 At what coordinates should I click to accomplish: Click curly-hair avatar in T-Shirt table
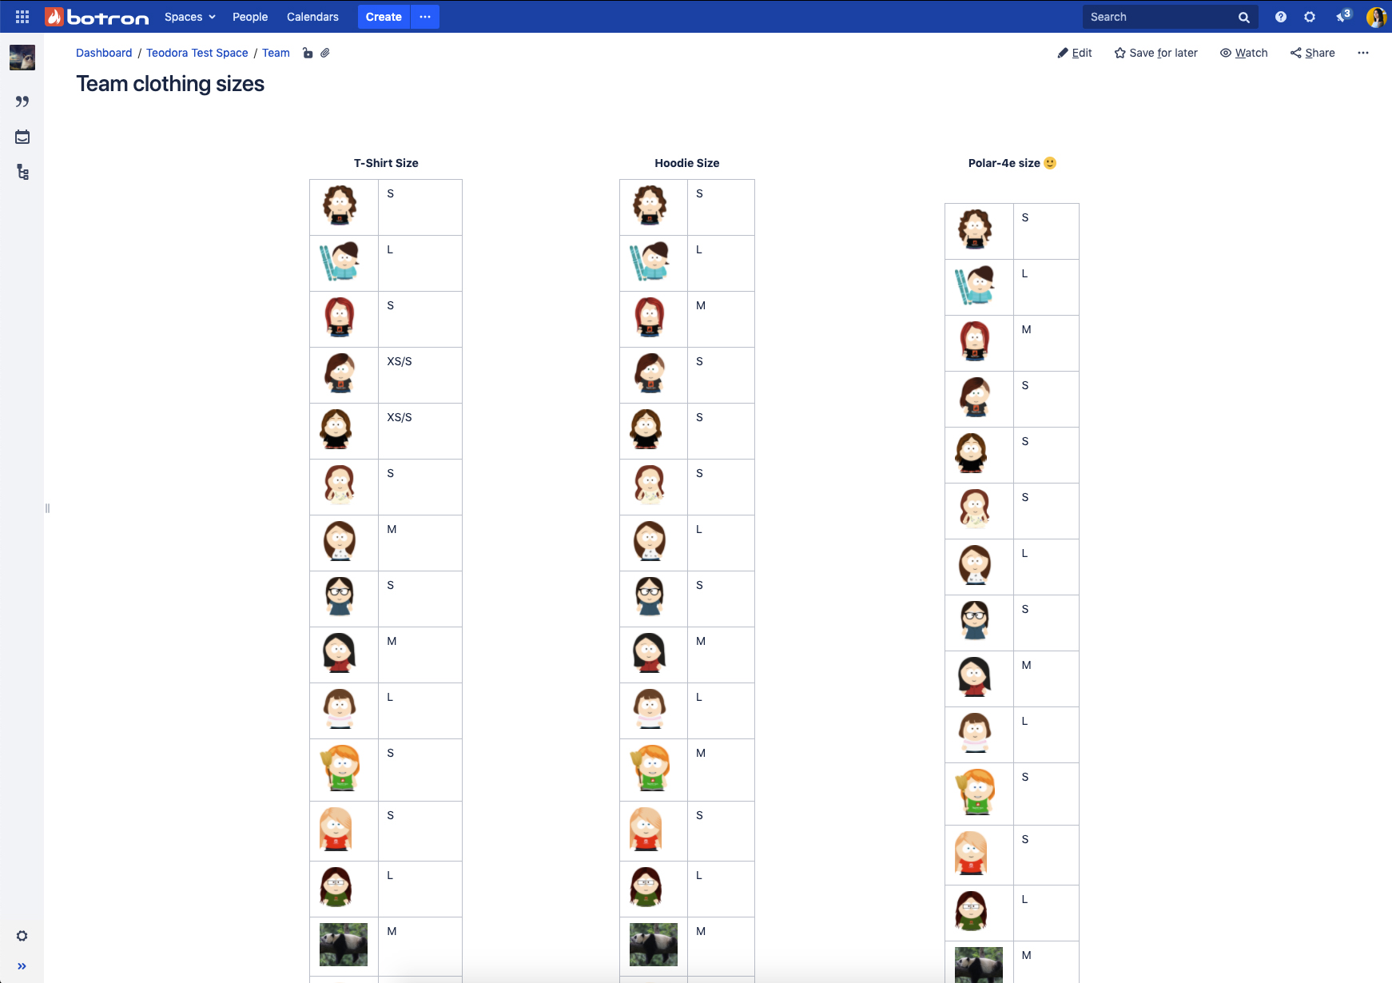(340, 205)
